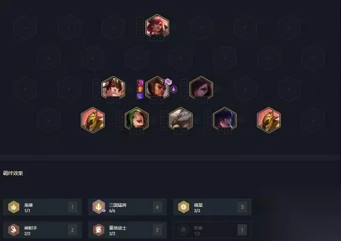Click the purple hexagon badge showing 4
This screenshot has width=341, height=241.
173,89
